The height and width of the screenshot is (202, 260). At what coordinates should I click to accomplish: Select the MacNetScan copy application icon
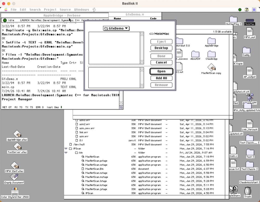(211, 67)
